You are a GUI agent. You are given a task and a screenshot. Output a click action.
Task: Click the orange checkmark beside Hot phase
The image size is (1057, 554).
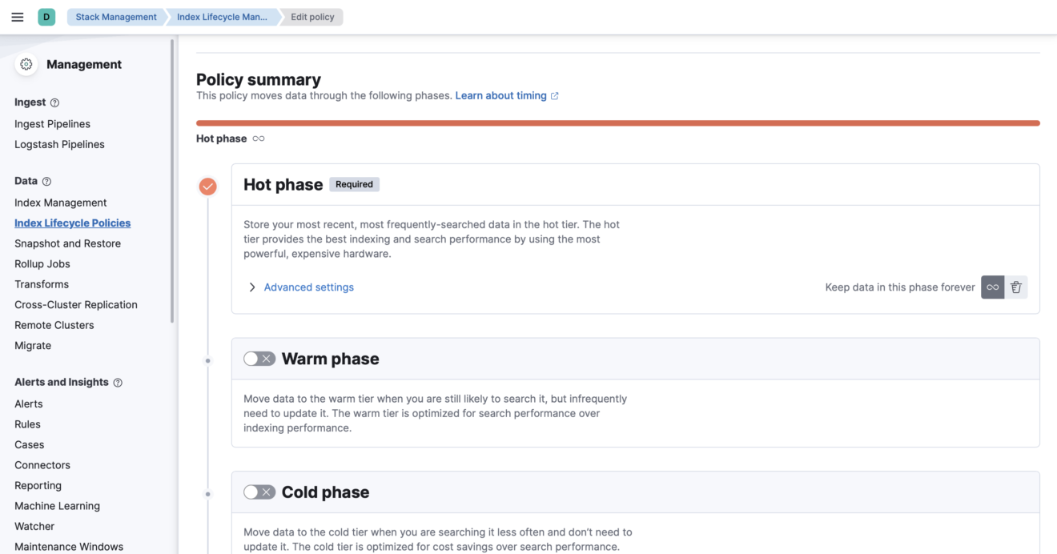(x=207, y=186)
